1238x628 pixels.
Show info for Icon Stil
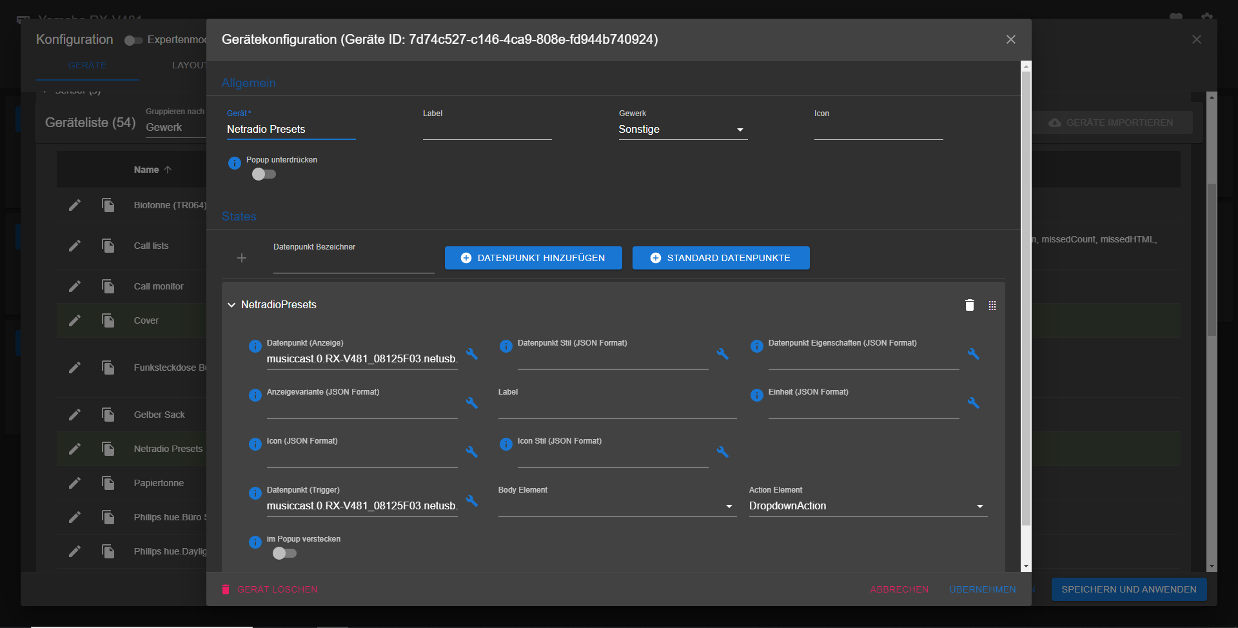coord(506,444)
